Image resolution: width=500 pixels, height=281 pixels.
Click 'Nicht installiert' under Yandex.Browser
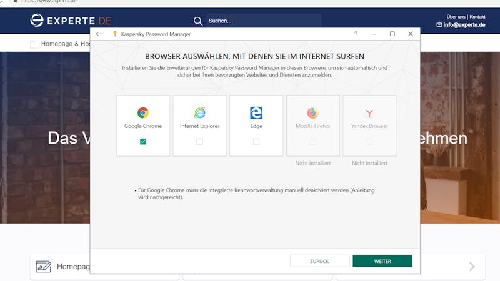point(369,163)
